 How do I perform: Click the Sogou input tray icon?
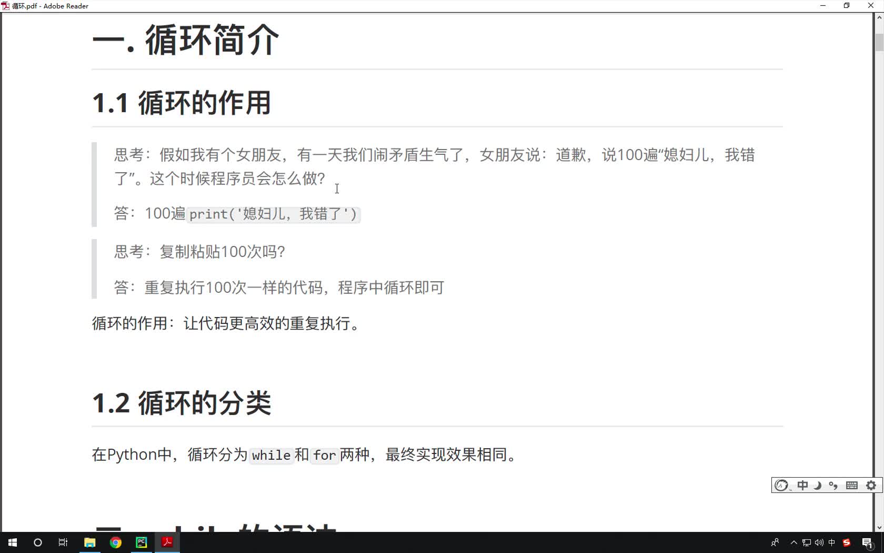(847, 542)
